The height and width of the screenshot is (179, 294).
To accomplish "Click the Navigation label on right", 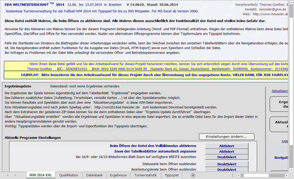I will (281, 158).
